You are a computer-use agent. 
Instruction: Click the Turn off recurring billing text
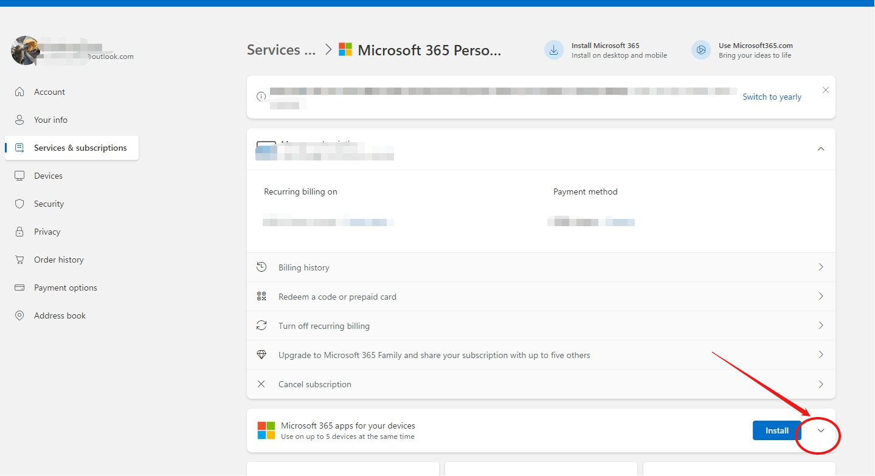point(324,326)
